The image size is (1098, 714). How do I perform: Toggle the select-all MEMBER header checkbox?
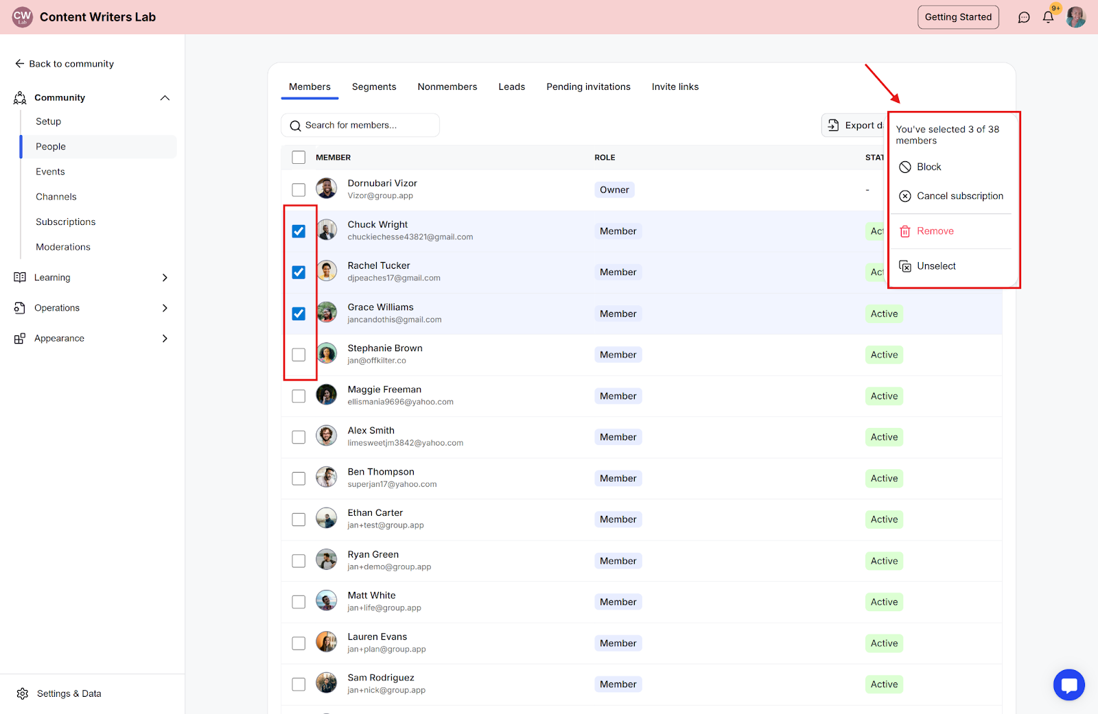(299, 157)
